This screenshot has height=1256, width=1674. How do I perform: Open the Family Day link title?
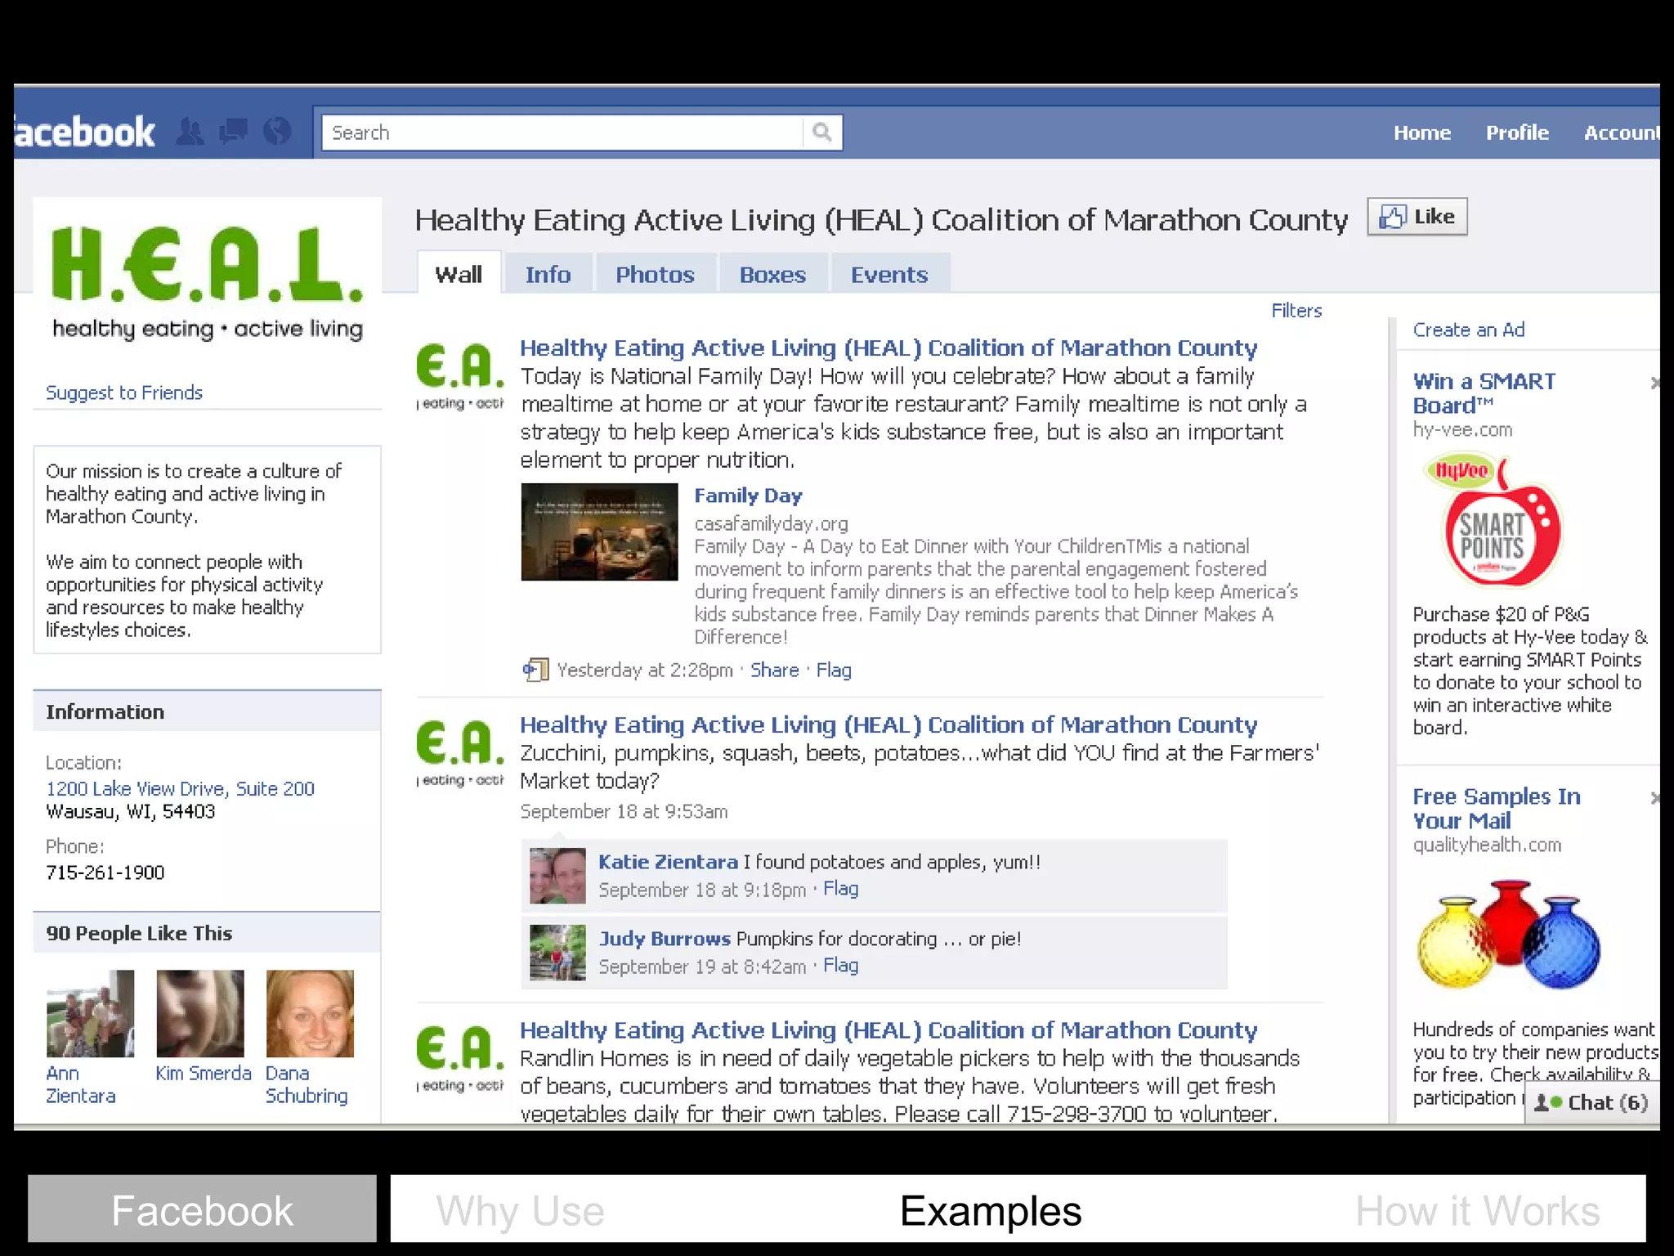pyautogui.click(x=748, y=496)
